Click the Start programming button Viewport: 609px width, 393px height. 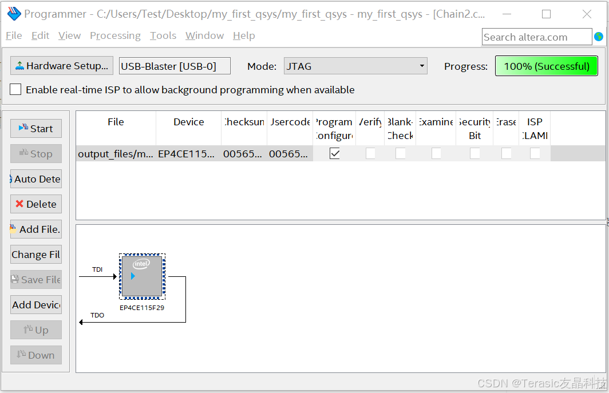click(36, 129)
